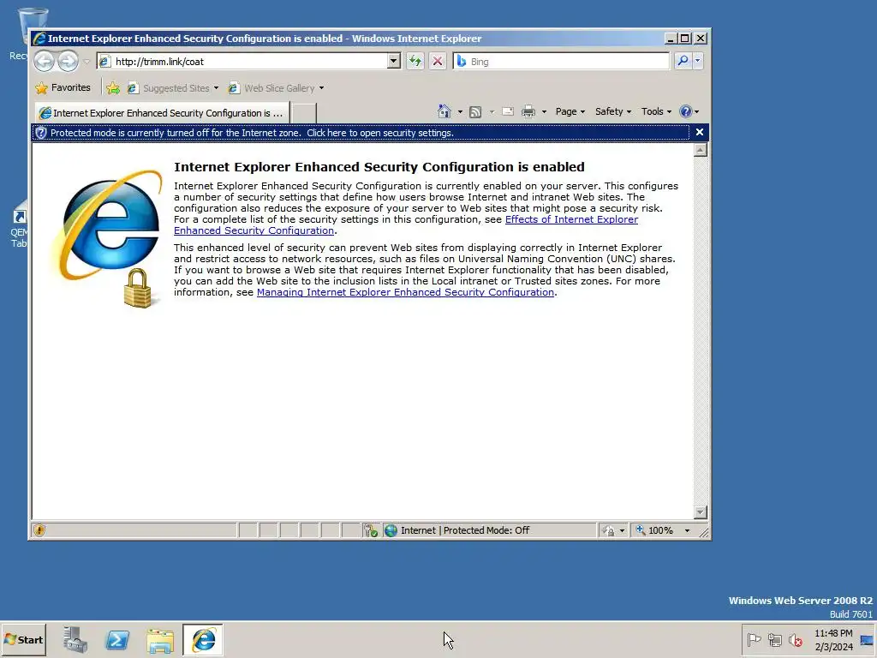Open the Web Slice Gallery dropdown
This screenshot has height=658, width=877.
(277, 88)
